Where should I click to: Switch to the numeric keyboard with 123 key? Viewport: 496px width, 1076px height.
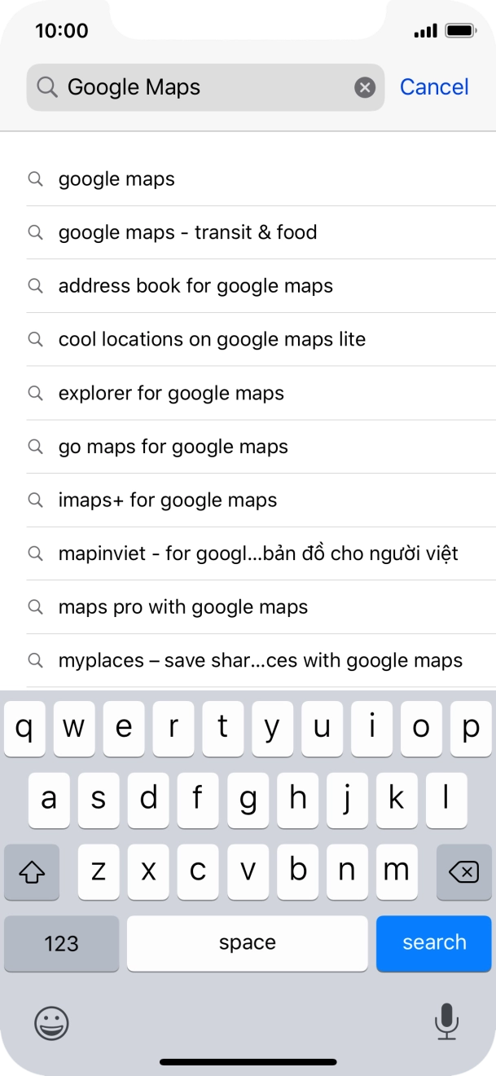pyautogui.click(x=61, y=943)
